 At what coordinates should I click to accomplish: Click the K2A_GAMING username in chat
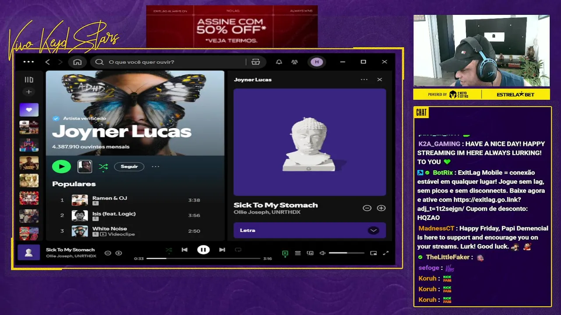point(439,143)
